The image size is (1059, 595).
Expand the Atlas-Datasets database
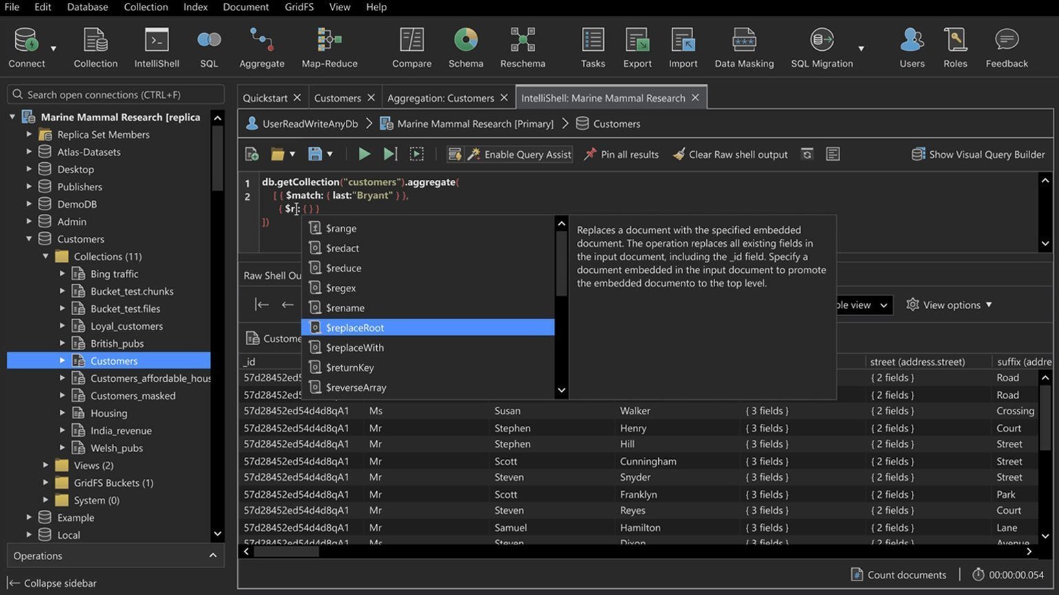click(x=29, y=152)
